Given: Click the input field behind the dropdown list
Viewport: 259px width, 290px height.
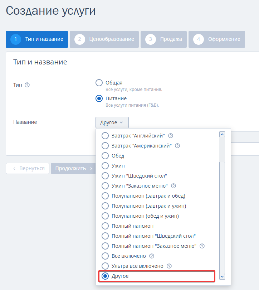Looking at the screenshot, I should click(x=245, y=137).
